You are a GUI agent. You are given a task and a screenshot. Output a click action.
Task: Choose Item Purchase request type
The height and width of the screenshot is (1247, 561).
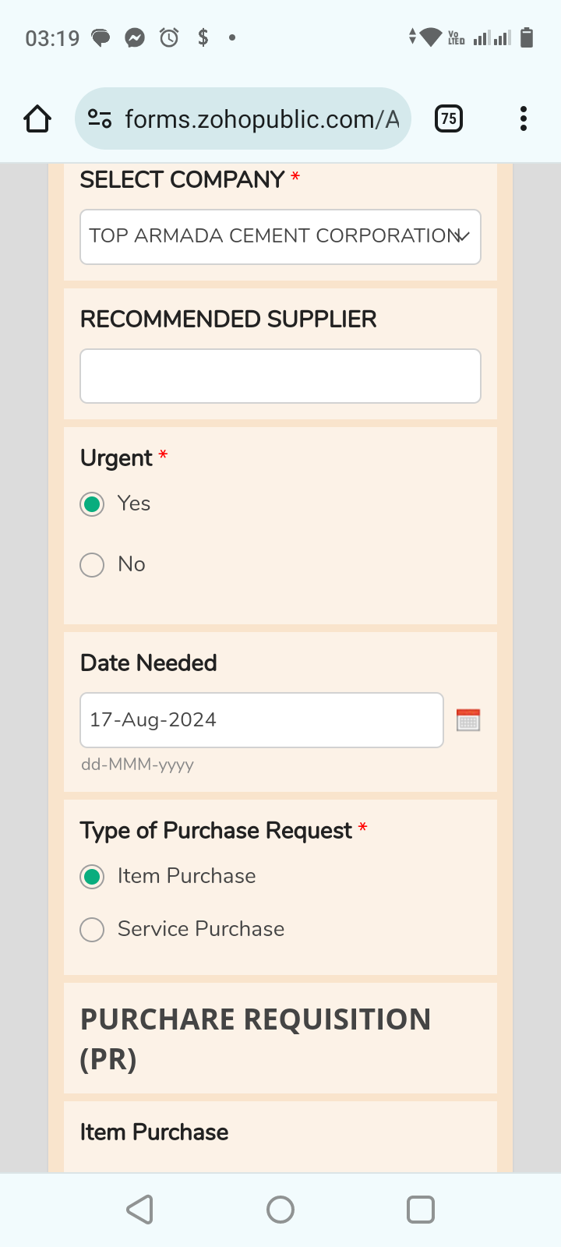pyautogui.click(x=92, y=877)
